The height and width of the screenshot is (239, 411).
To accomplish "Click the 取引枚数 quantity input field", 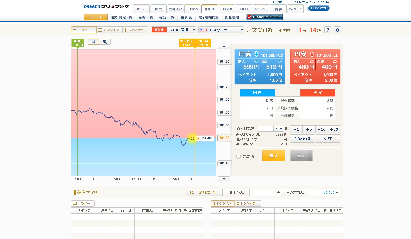I will [266, 129].
